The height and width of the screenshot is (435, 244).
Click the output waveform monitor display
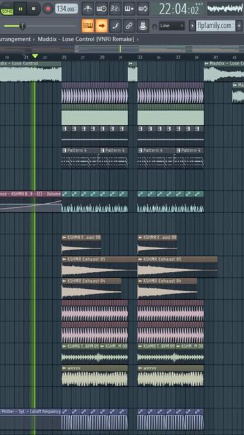tap(225, 9)
